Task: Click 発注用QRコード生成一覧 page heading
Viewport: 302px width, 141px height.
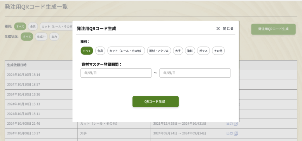Action: click(36, 7)
